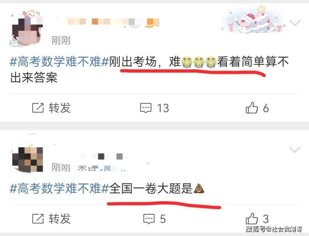309x236 pixels.
Task: Open the #高考数学难不难# hashtag in the second post
Action: [x=59, y=188]
